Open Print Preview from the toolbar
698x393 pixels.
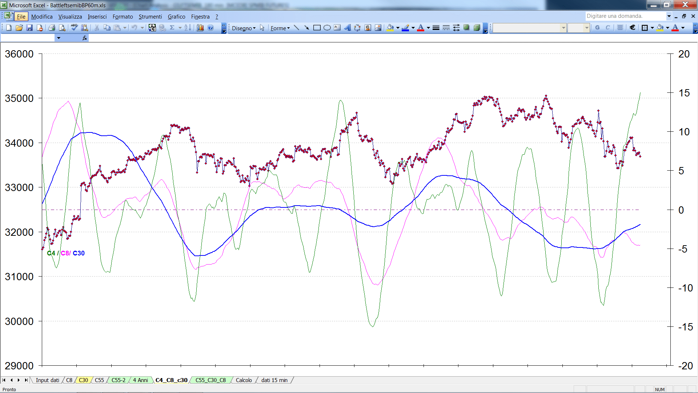(x=62, y=28)
